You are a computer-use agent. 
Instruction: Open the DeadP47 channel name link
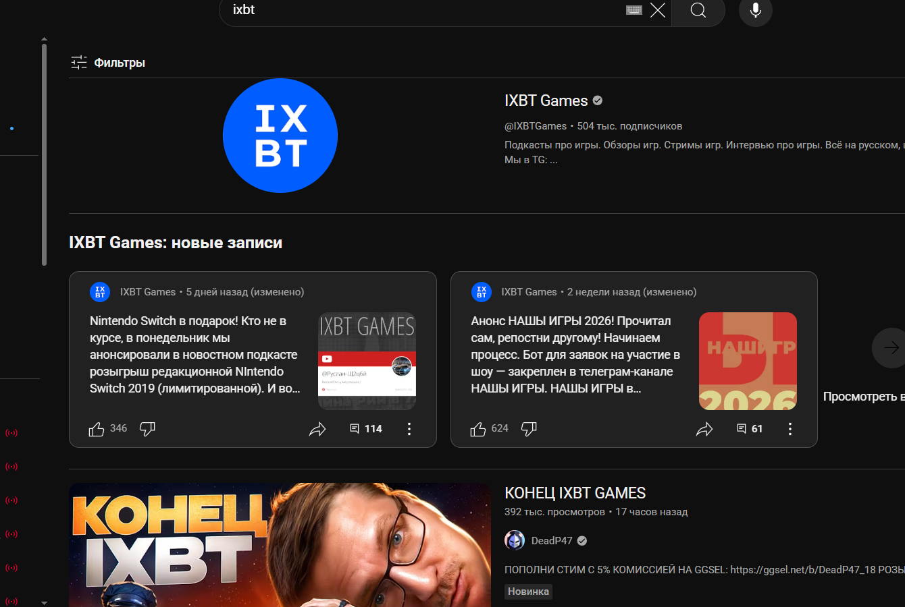pyautogui.click(x=552, y=541)
